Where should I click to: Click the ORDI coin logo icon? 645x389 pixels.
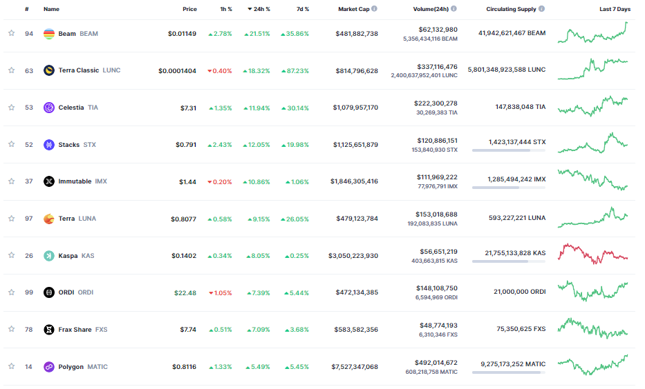[x=49, y=292]
